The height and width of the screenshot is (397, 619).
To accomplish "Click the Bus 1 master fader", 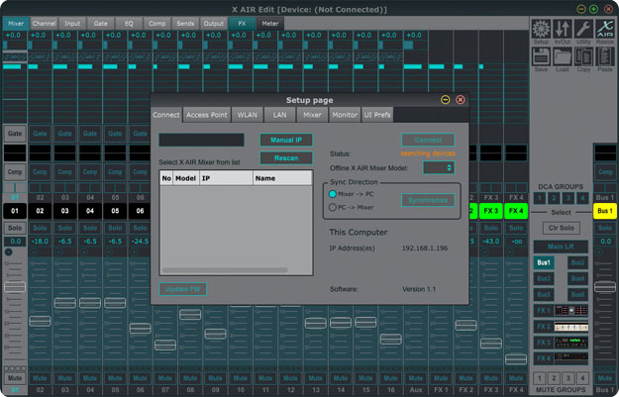I will click(x=605, y=286).
